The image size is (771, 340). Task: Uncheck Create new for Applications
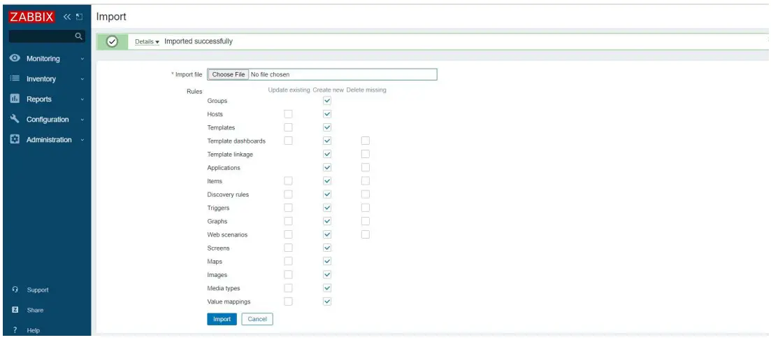[327, 167]
